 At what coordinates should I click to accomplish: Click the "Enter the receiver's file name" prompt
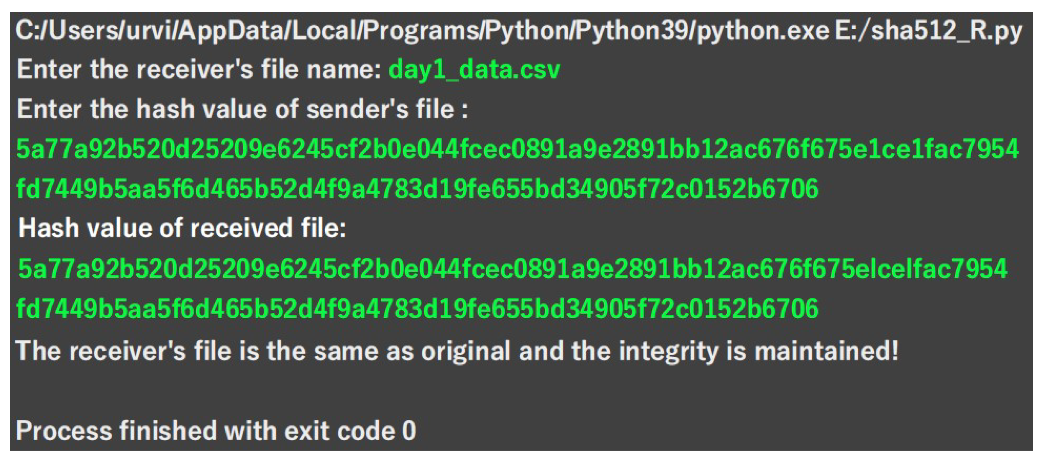click(198, 70)
